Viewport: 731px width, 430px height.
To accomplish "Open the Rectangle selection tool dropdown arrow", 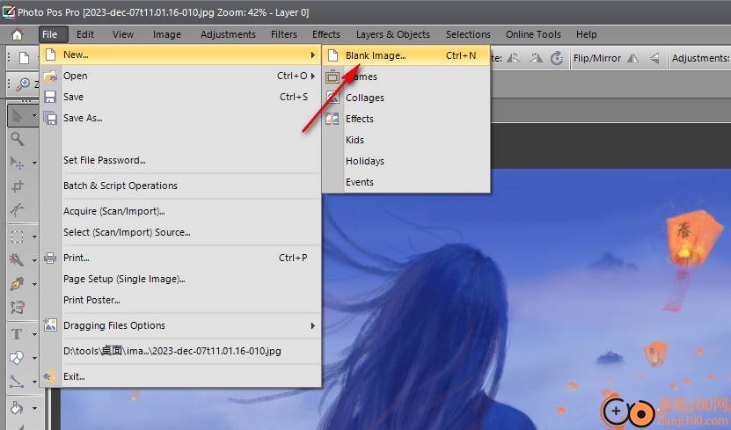I will click(34, 237).
